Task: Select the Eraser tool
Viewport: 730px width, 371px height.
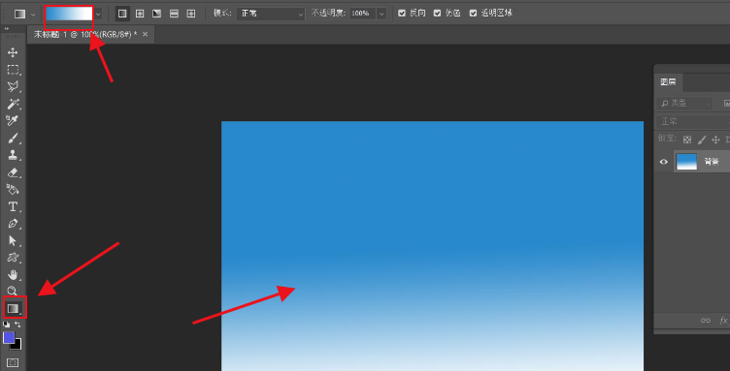Action: click(x=13, y=172)
